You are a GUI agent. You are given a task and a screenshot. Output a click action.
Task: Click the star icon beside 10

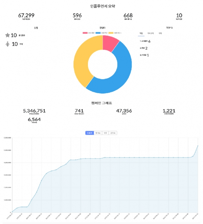click(x=7, y=35)
